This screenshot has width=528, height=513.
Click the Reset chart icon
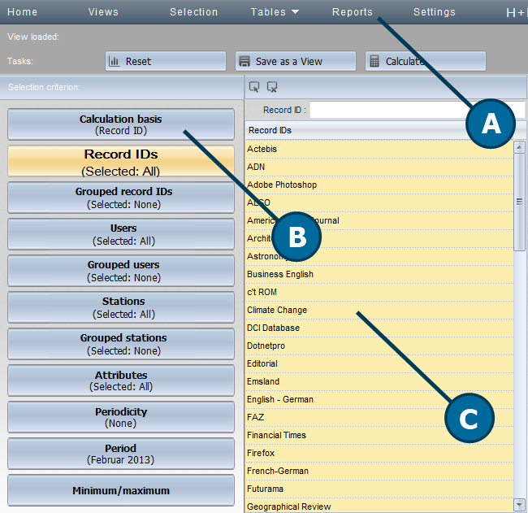point(115,61)
